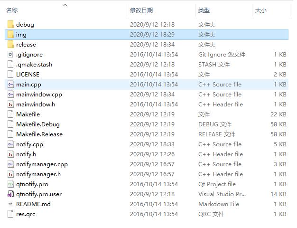
Task: Click the release folder icon
Action: 10,45
